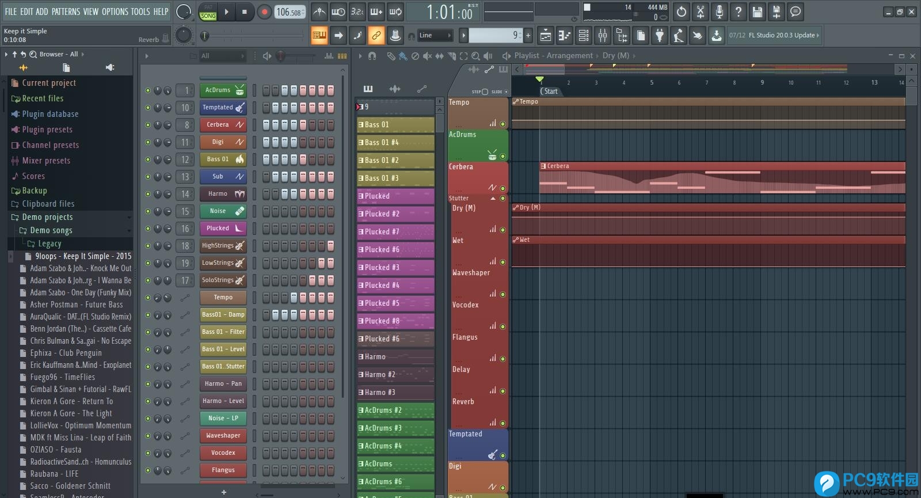Toggle the playlist snap magnet icon
921x498 pixels.
372,56
